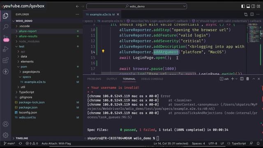Screen dimensions: 263x148
Task: Open editor more actions ellipsis
Action: coord(258,14)
